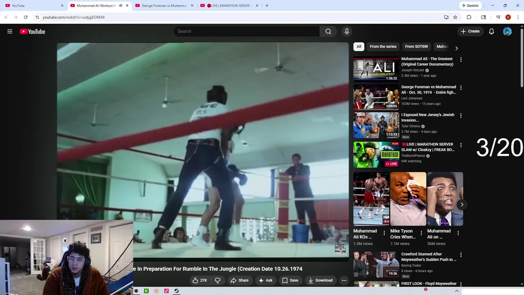This screenshot has width=524, height=295.
Task: Open the notifications bell
Action: click(492, 32)
